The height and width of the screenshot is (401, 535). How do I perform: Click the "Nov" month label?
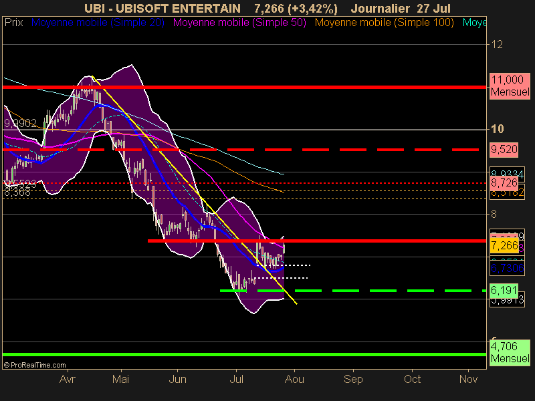469,379
